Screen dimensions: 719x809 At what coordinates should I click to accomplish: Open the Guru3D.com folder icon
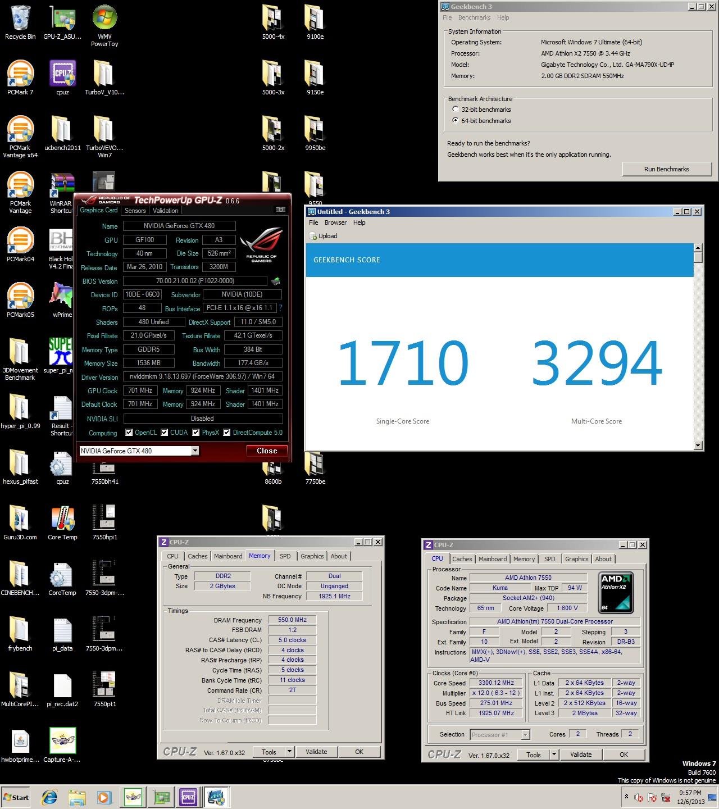click(20, 523)
